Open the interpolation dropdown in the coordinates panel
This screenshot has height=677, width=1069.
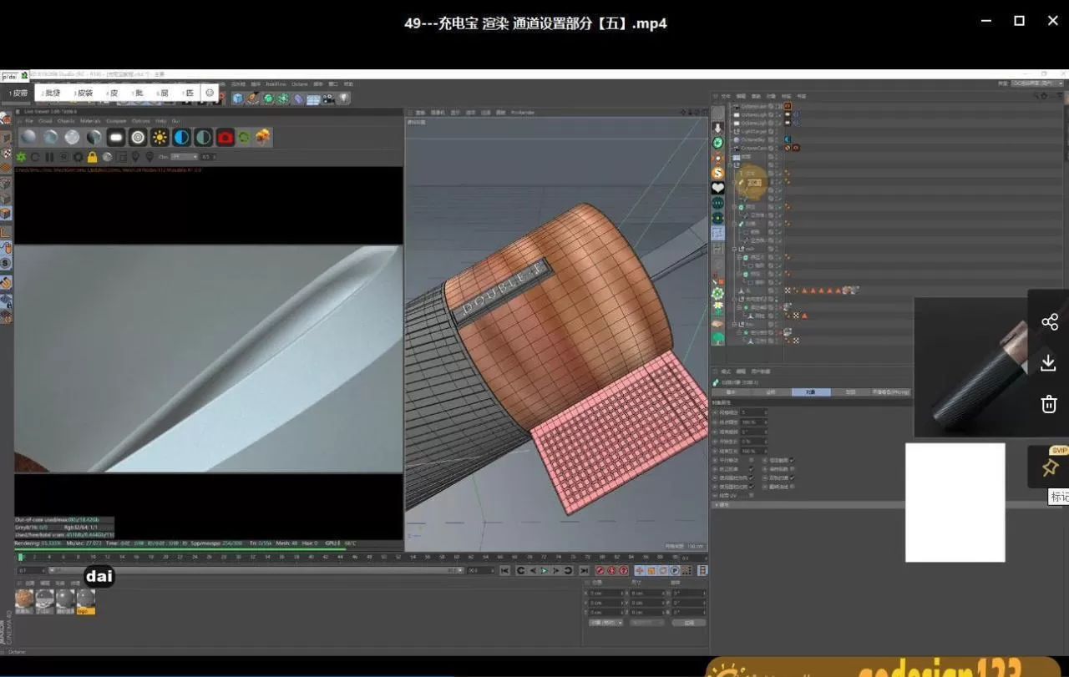click(x=606, y=623)
